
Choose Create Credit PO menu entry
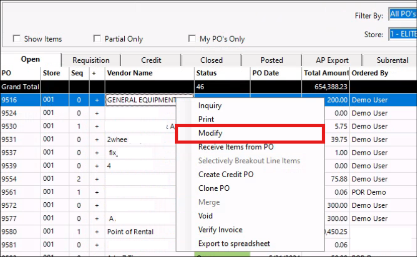tap(226, 175)
